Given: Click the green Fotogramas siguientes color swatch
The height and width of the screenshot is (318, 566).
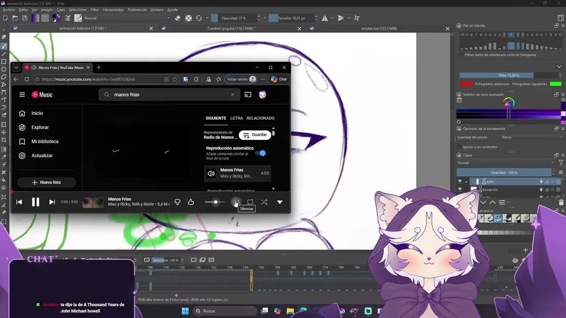Looking at the screenshot, I should pos(556,84).
